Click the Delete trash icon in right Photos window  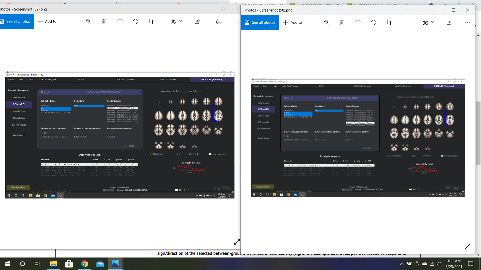pyautogui.click(x=342, y=22)
